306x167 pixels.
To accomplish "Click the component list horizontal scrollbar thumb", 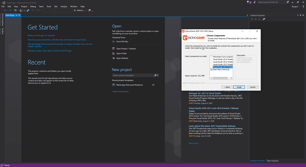I will [x=220, y=78].
